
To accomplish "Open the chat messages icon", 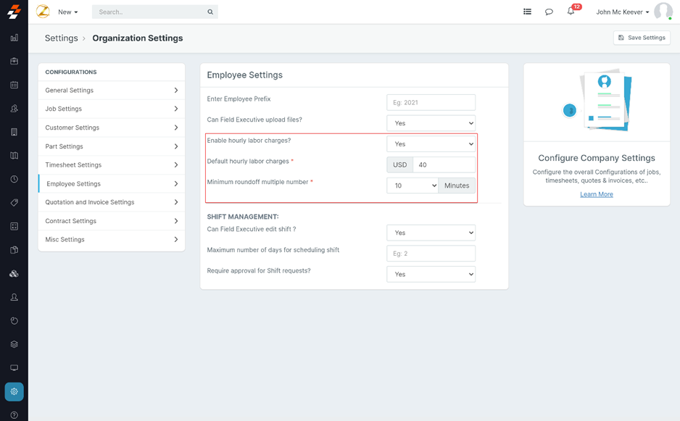I will coord(549,12).
